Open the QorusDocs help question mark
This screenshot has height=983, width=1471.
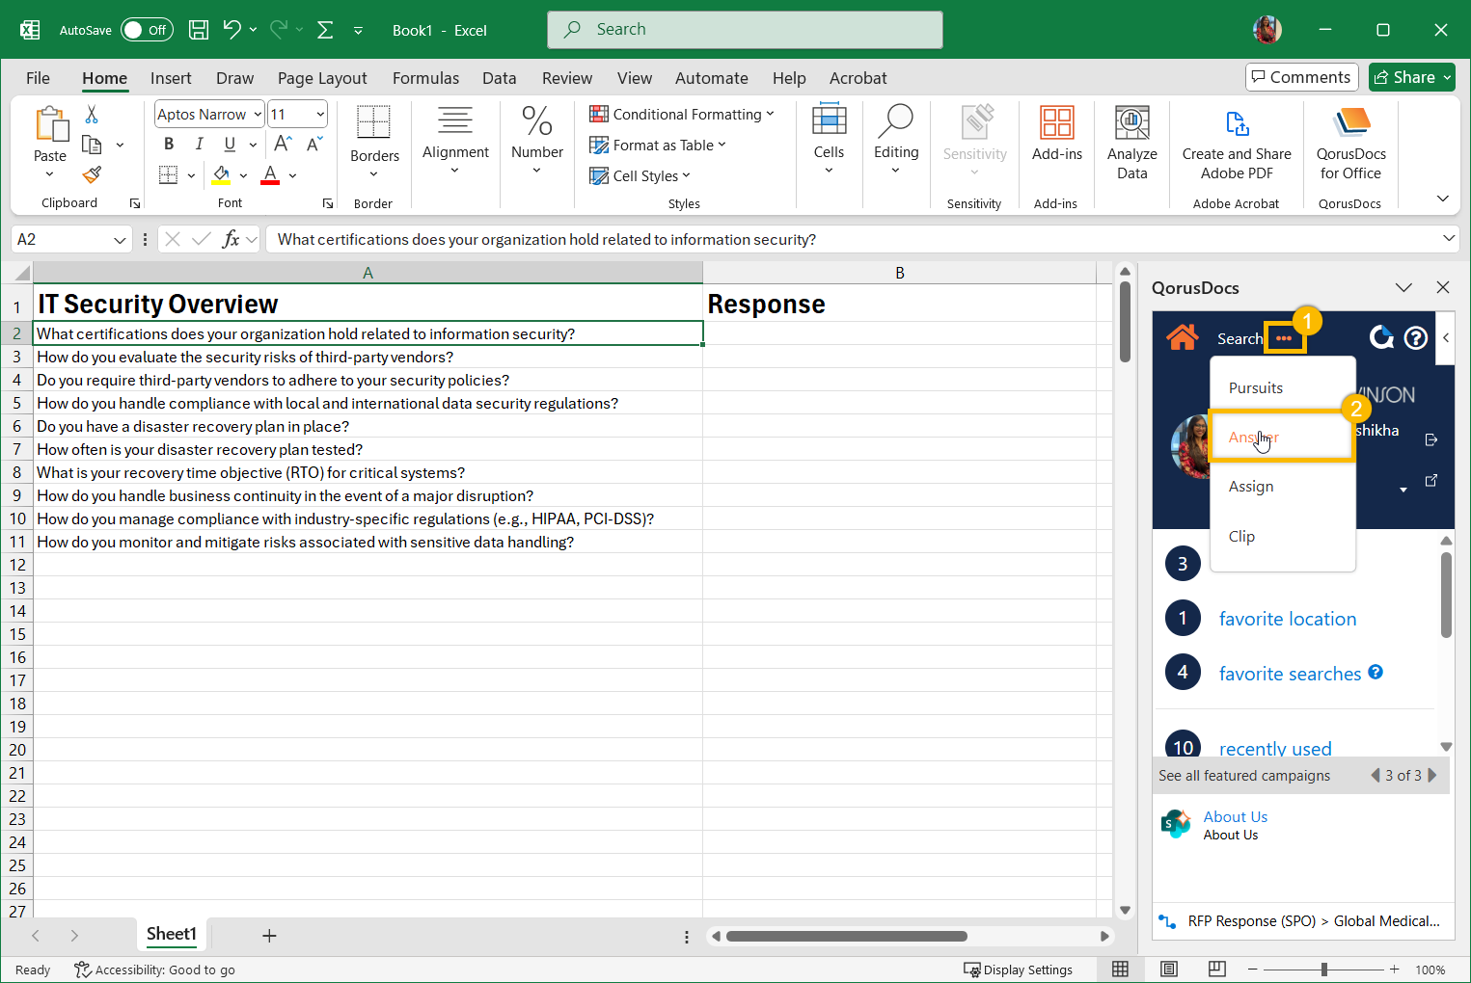coord(1415,337)
